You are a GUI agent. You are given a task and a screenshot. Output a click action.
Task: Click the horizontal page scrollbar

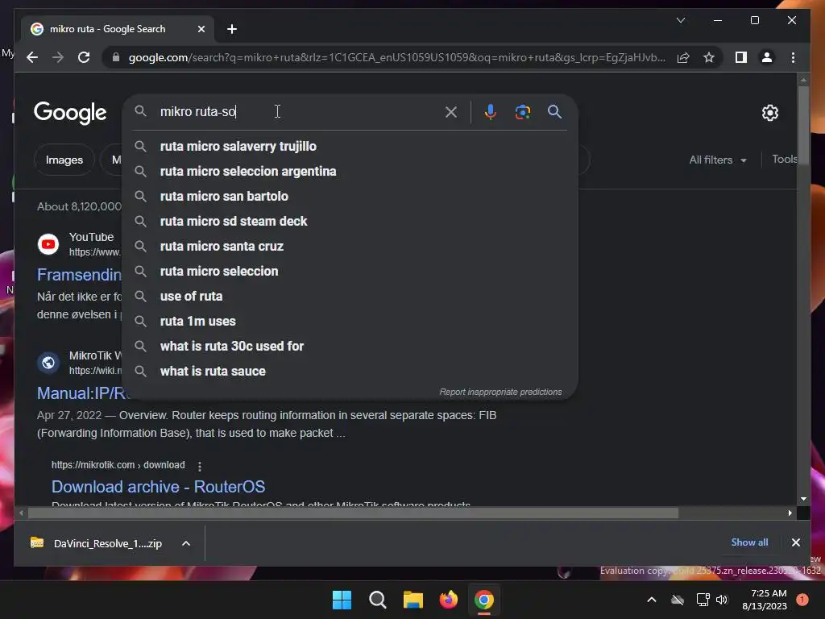353,513
